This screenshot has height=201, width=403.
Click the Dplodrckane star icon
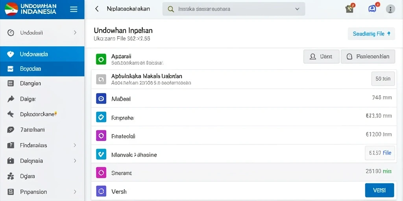tap(11, 114)
